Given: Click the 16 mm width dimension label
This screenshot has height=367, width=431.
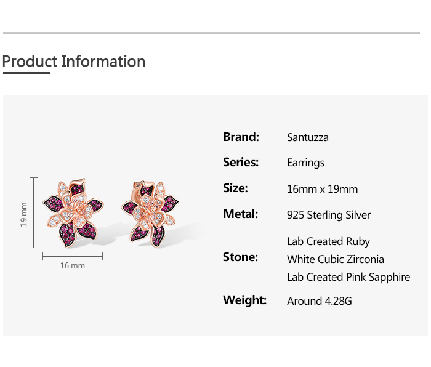Looking at the screenshot, I should coord(73,266).
